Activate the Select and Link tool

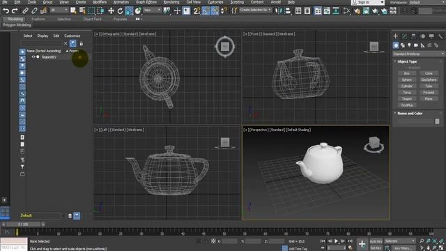coord(25,11)
